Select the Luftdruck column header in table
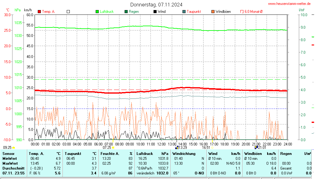This screenshot has height=179, width=315. click(x=144, y=154)
